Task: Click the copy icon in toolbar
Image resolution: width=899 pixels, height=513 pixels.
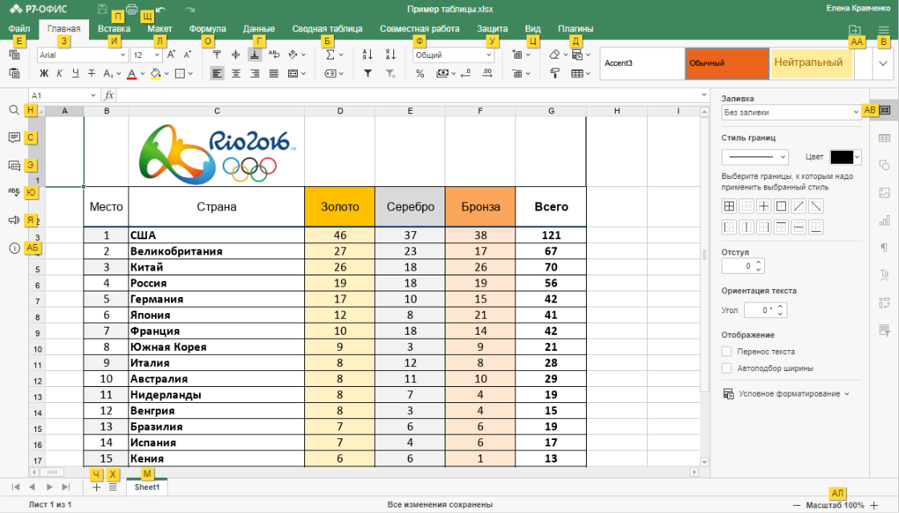Action: click(x=14, y=55)
